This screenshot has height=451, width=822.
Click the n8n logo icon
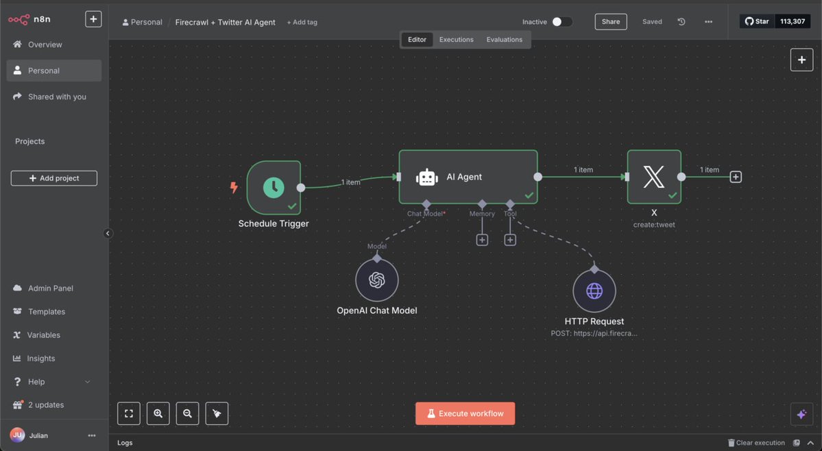tap(19, 19)
